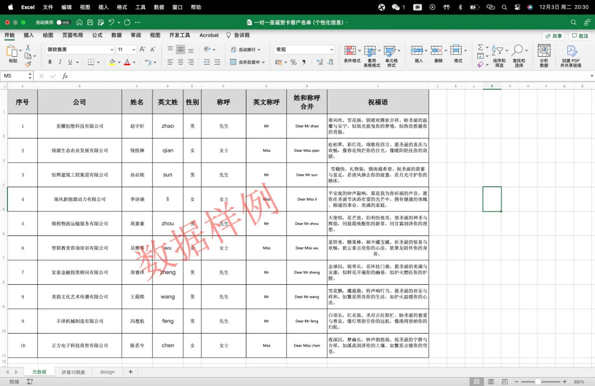This screenshot has height=386, width=595.
Task: Click the 分析数据 (Analyze Data) icon
Action: tap(544, 52)
